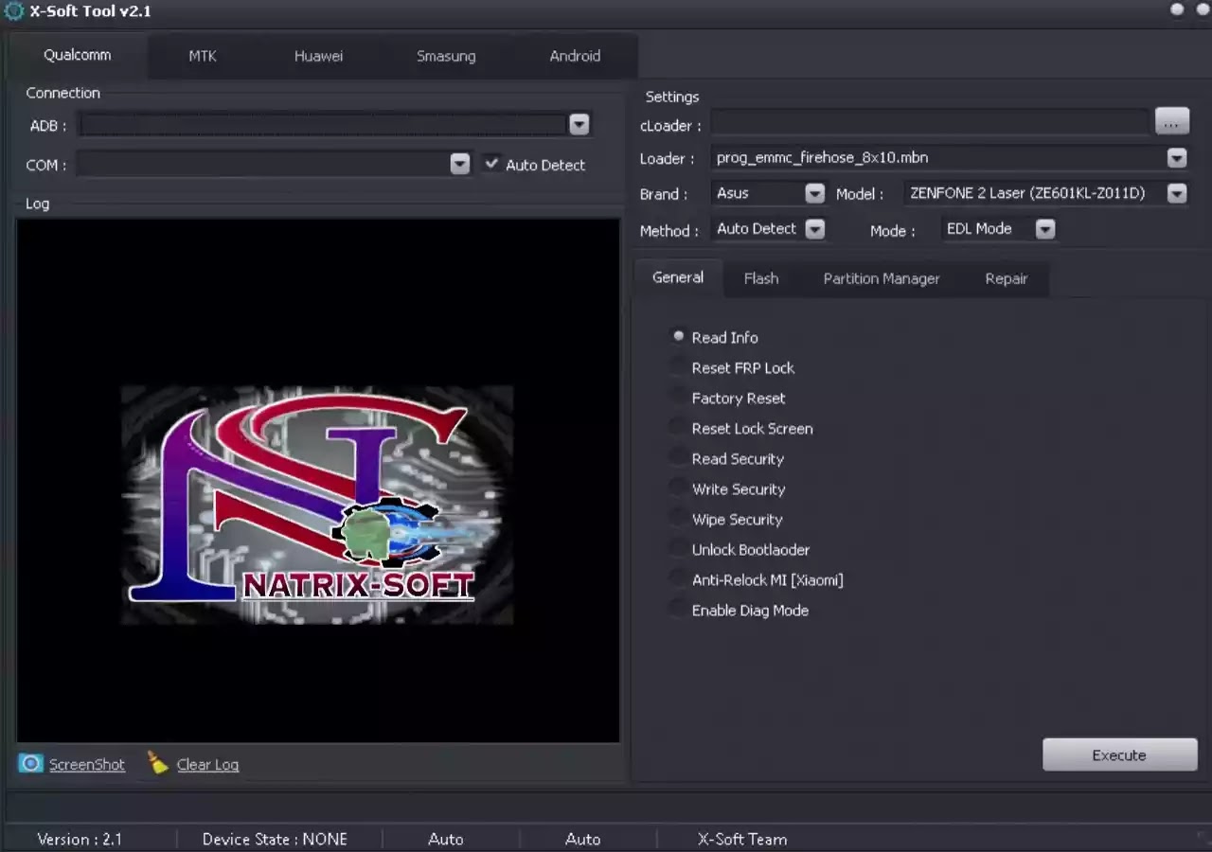The width and height of the screenshot is (1212, 852).
Task: Click the ScreenShot link
Action: pyautogui.click(x=87, y=765)
